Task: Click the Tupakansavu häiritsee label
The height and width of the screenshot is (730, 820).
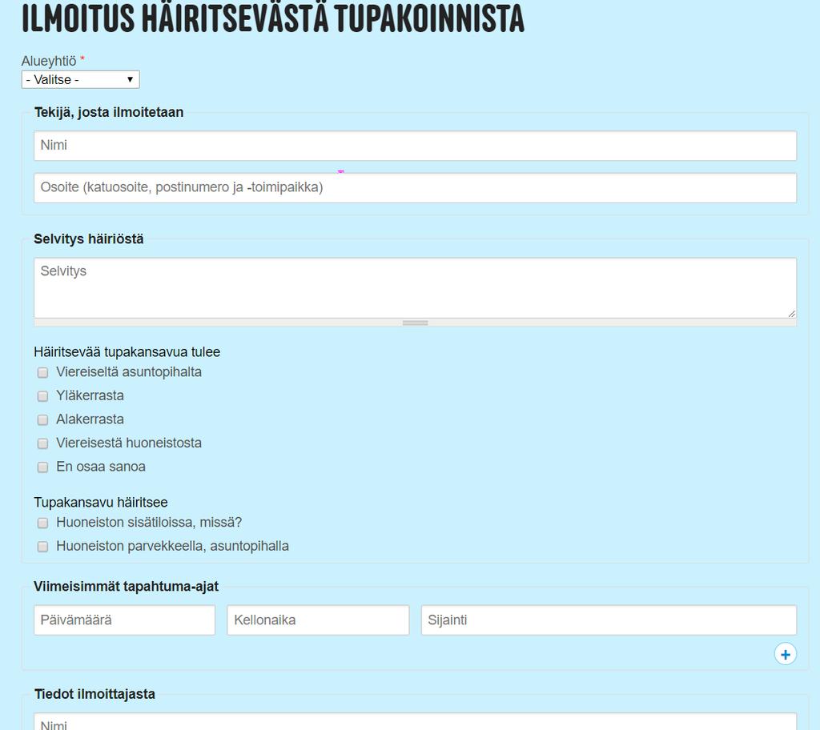Action: point(101,503)
